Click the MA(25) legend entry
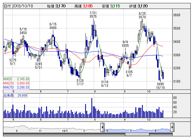 tap(16, 83)
